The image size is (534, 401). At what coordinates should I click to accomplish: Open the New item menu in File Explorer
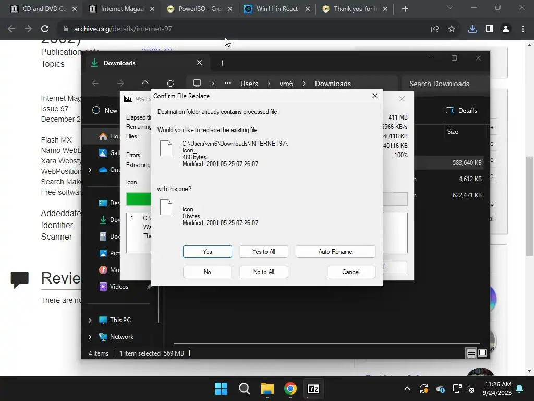pos(105,111)
